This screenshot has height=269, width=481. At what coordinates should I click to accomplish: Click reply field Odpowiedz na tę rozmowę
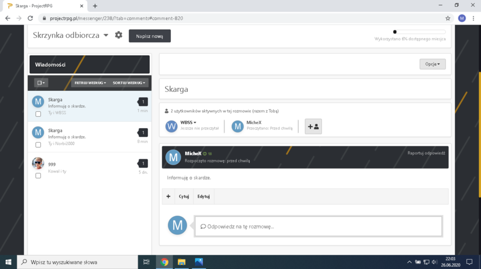coord(318,226)
